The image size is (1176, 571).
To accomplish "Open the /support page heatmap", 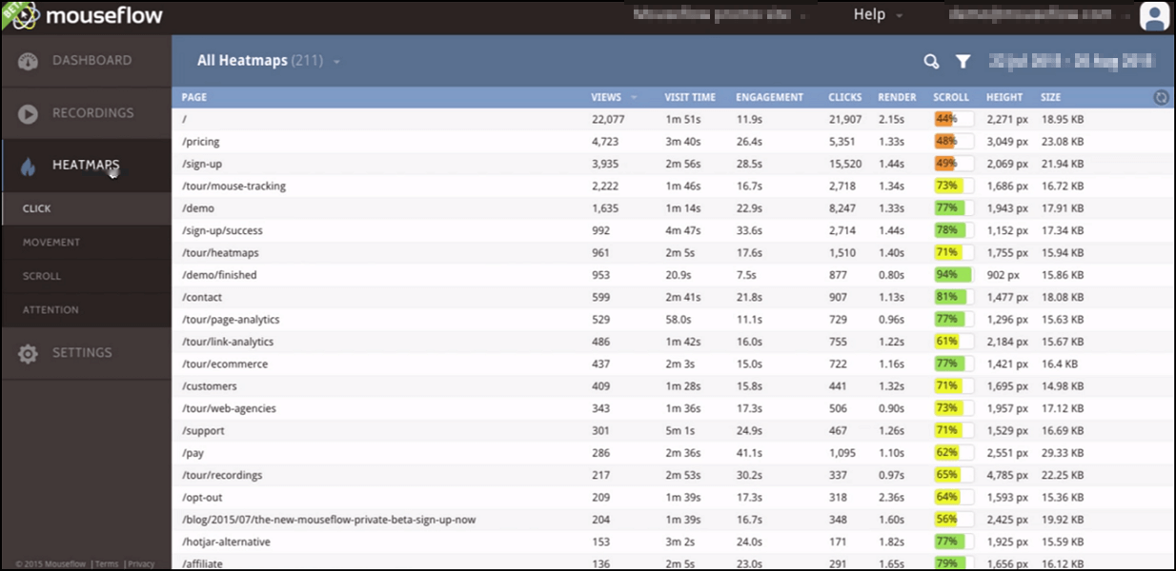I will click(203, 431).
